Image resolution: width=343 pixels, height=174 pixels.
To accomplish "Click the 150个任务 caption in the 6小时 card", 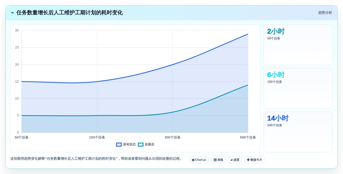I will tap(275, 82).
